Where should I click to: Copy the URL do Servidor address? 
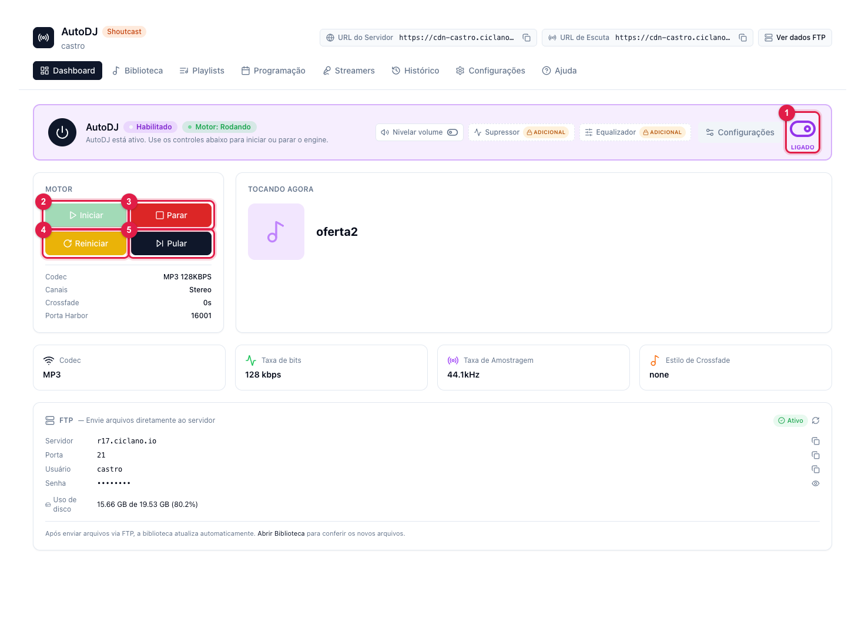[527, 38]
